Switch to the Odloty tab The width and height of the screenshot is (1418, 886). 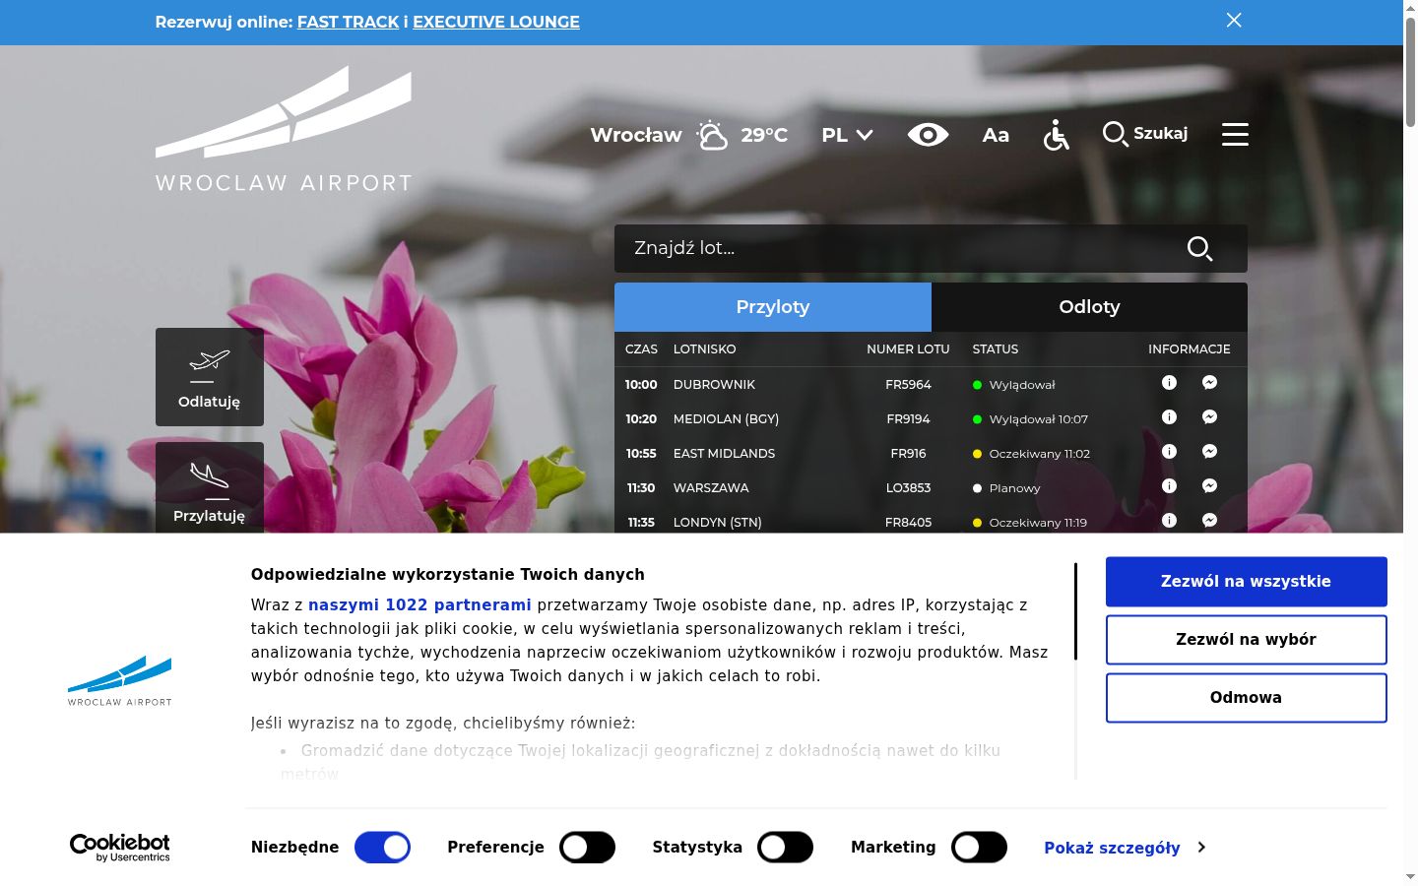(1089, 307)
